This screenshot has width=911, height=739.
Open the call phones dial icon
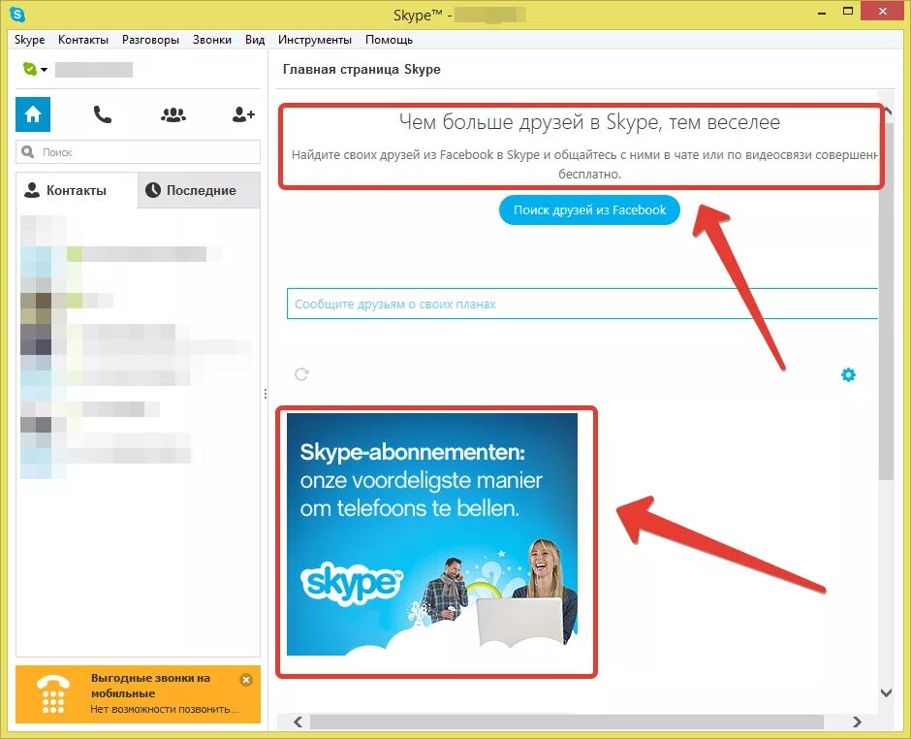coord(103,114)
